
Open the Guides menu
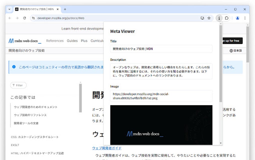point(72,41)
